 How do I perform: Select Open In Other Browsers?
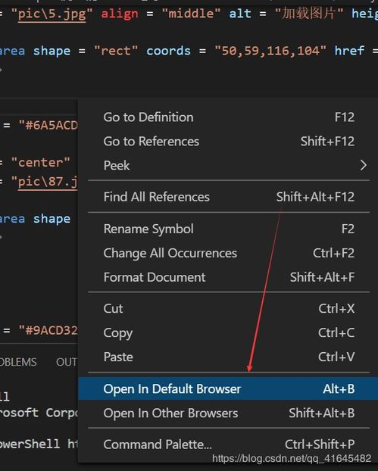pos(228,413)
